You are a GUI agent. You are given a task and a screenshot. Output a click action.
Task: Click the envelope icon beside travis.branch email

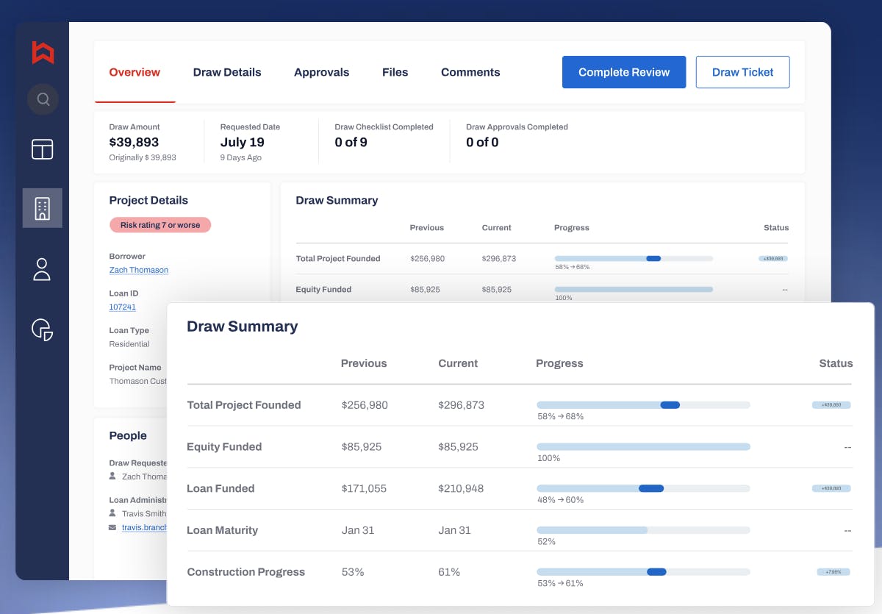point(112,527)
